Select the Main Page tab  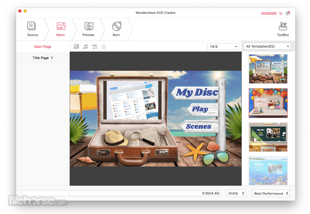pos(43,46)
